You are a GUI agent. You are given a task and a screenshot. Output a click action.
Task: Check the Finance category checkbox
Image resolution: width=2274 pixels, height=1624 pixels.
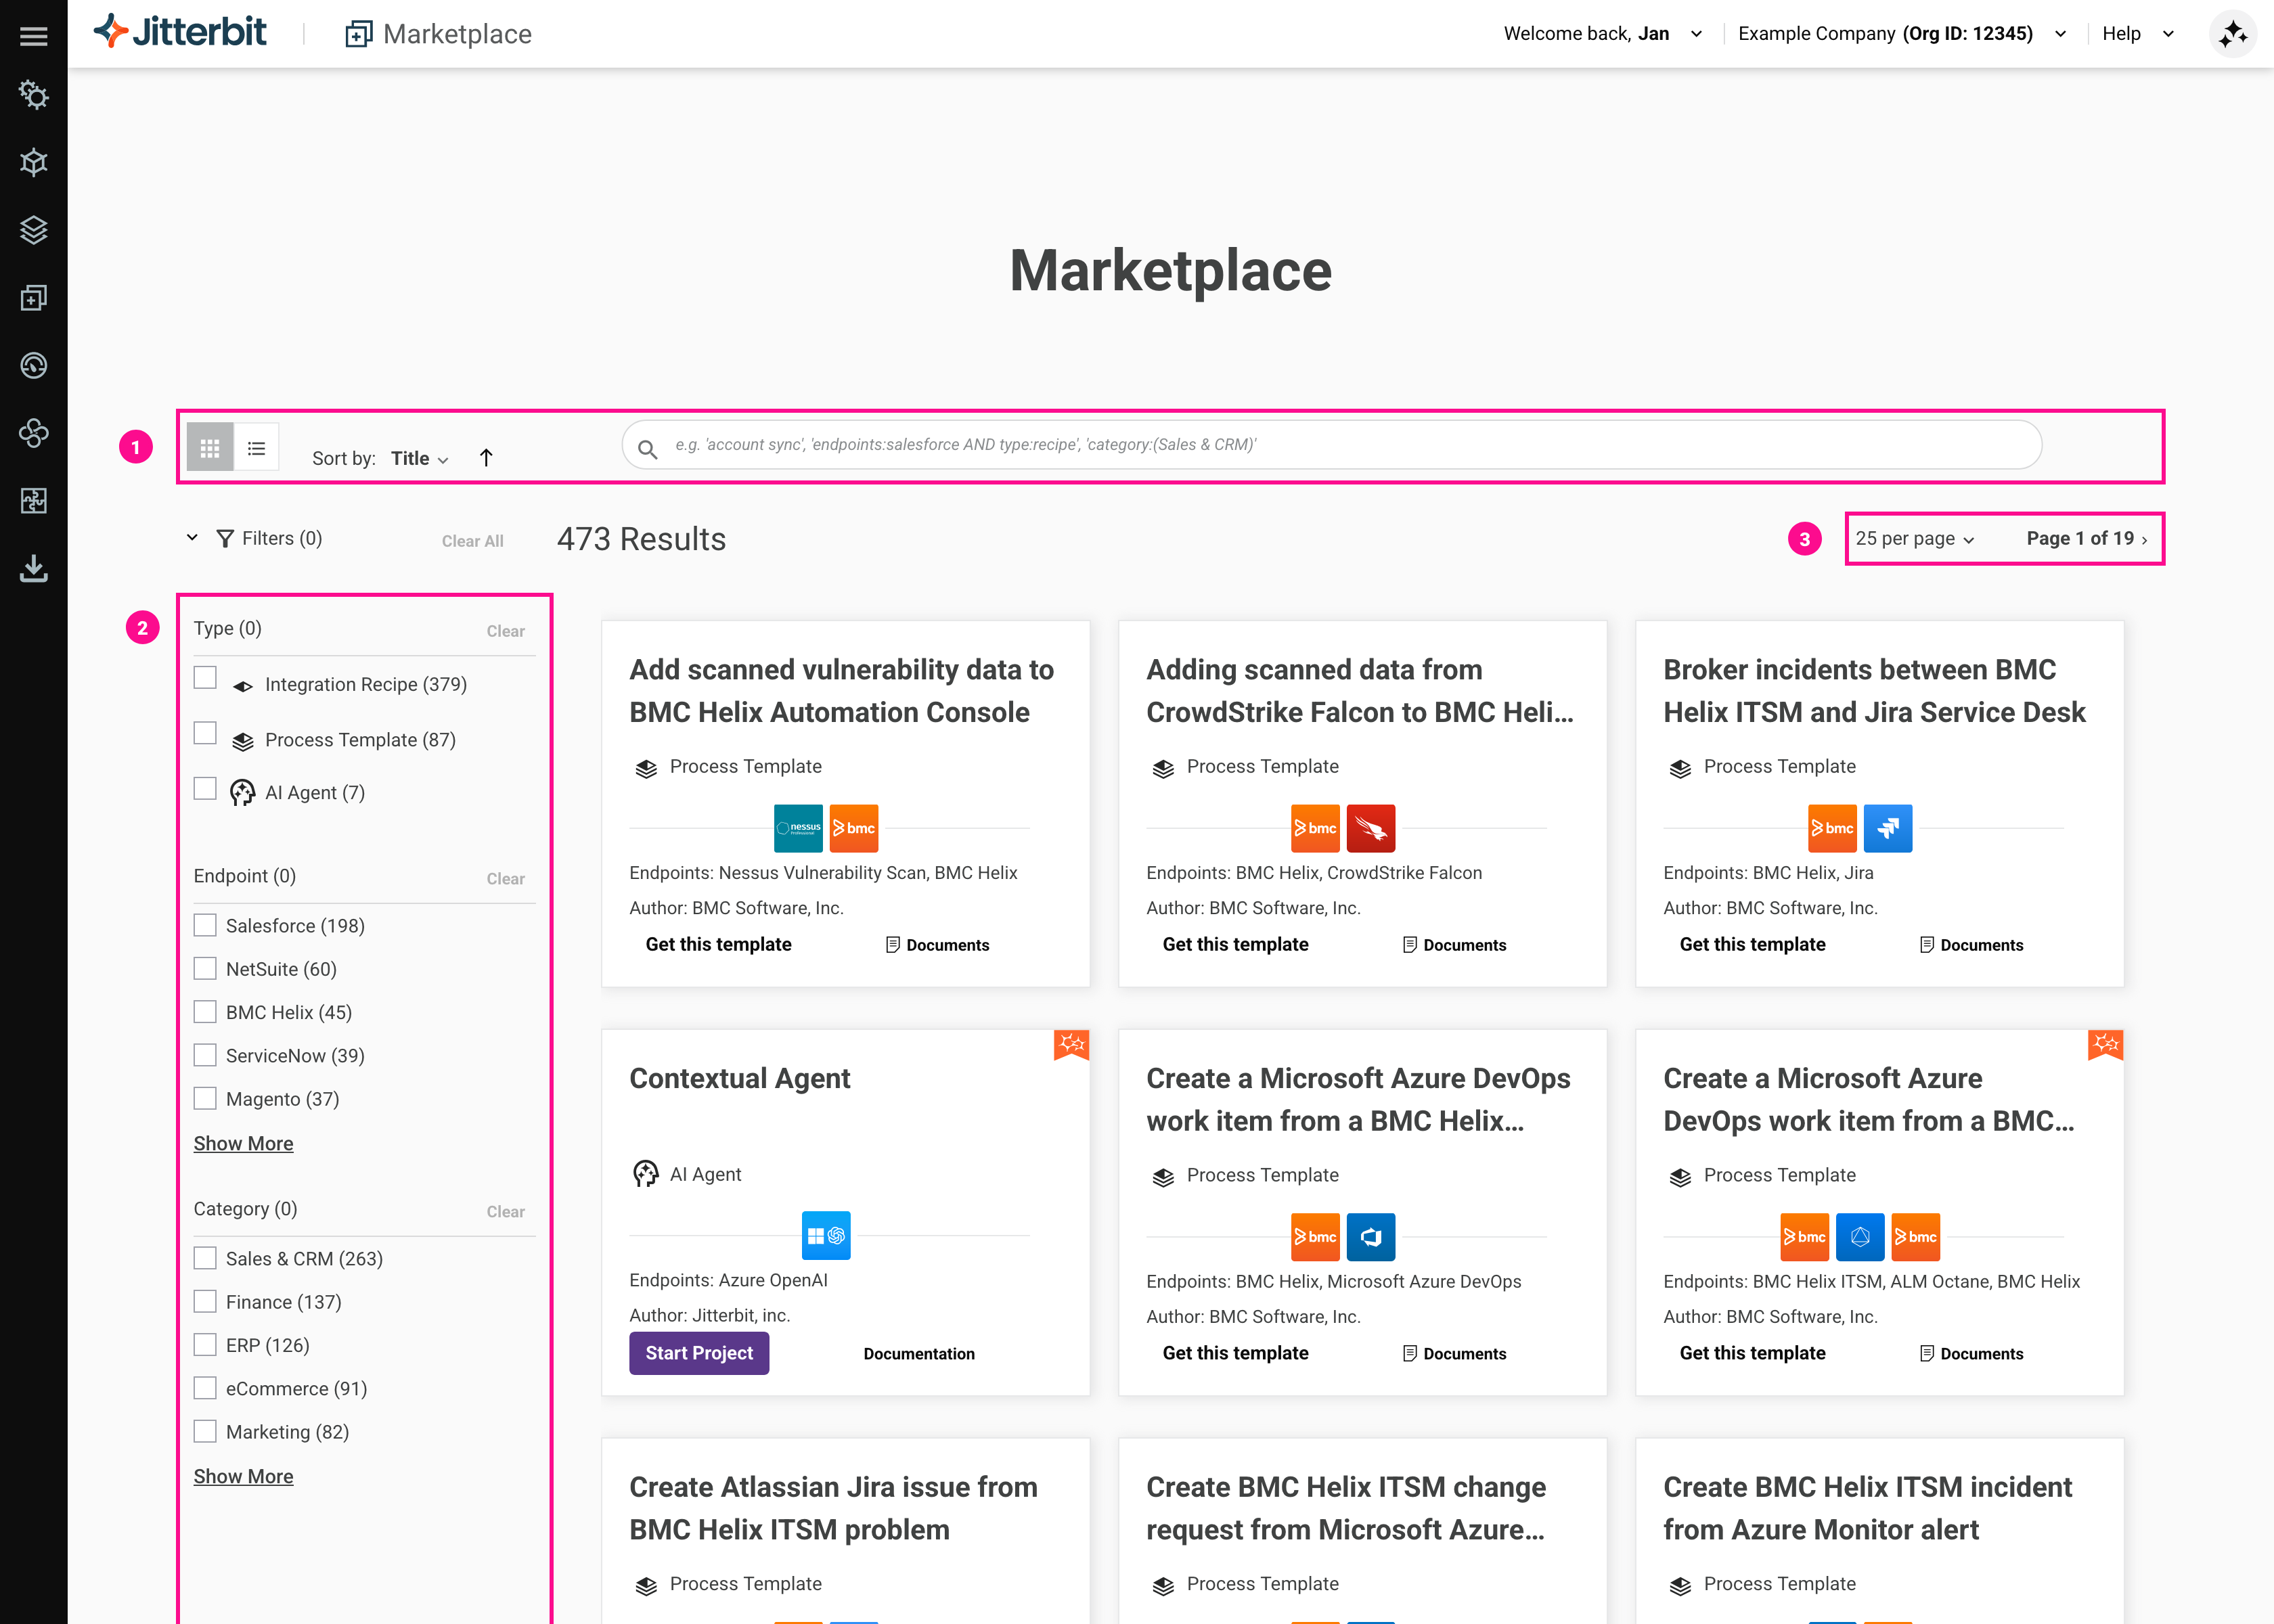pyautogui.click(x=205, y=1300)
